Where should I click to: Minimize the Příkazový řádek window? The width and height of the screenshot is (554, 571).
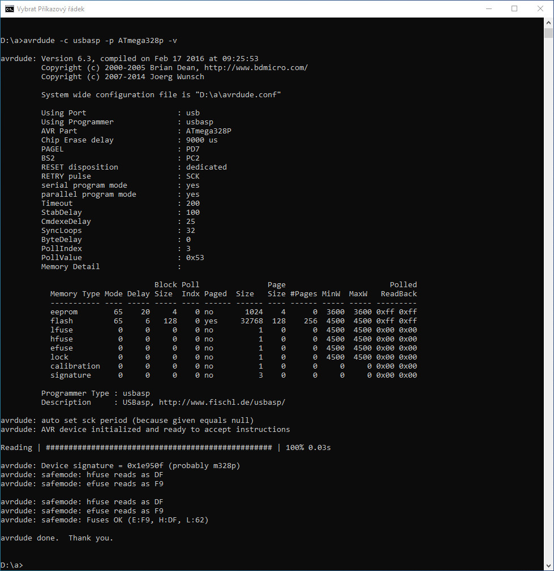(x=488, y=9)
